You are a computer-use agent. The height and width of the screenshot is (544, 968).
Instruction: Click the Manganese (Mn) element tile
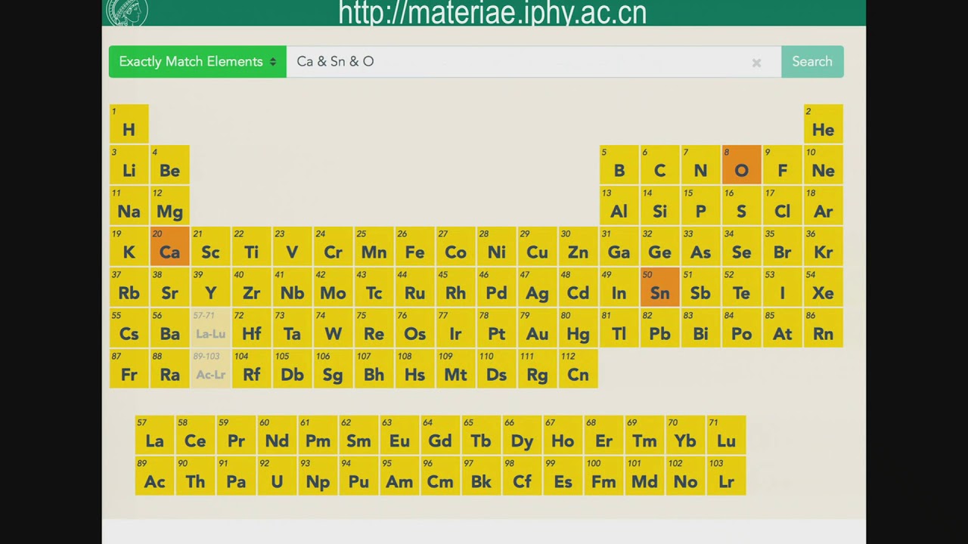[374, 246]
